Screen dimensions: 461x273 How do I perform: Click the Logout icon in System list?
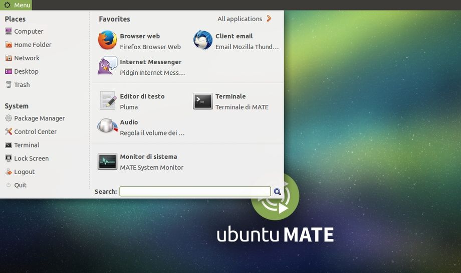9,172
